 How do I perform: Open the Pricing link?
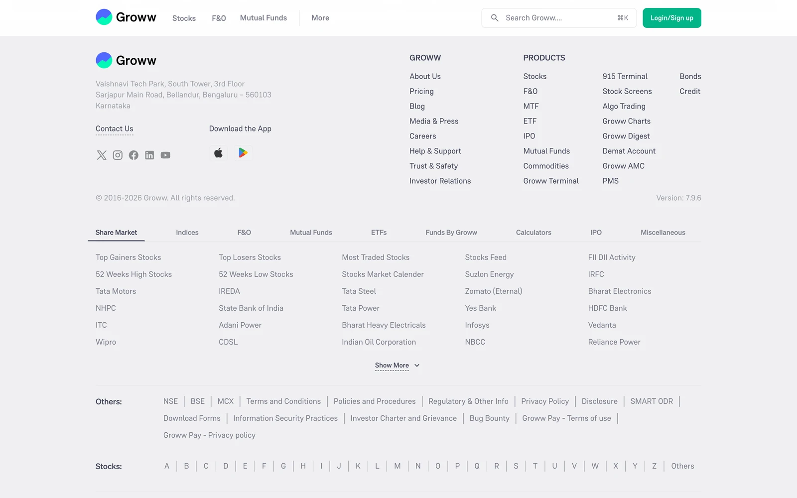[421, 91]
